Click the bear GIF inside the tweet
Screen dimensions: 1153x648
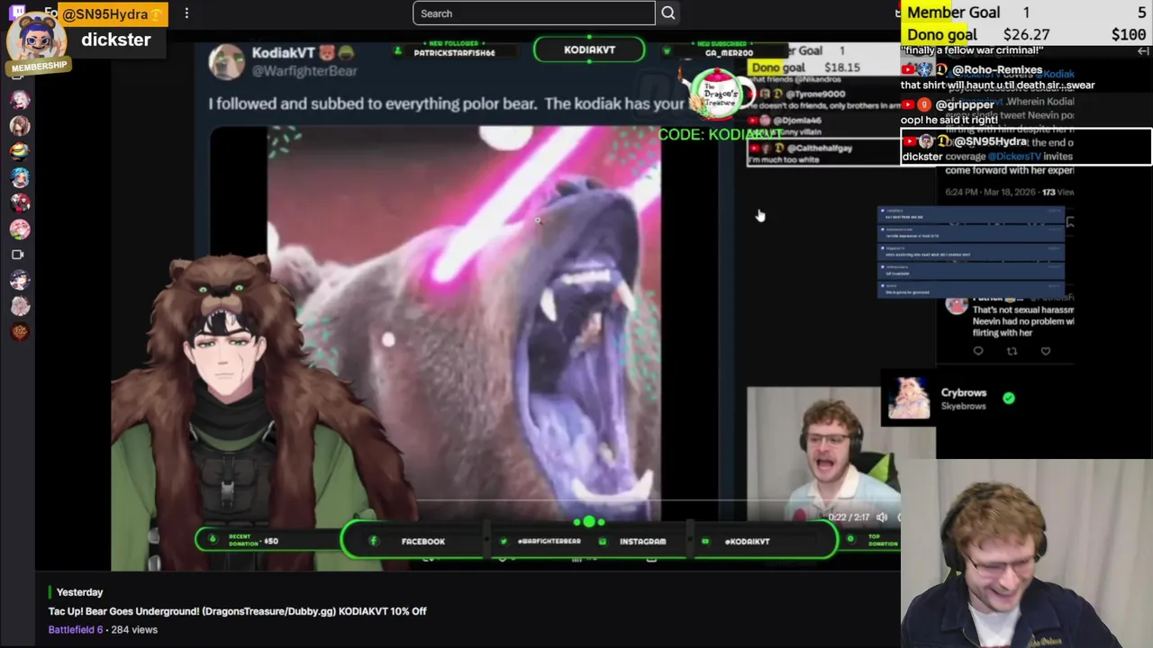coord(464,324)
